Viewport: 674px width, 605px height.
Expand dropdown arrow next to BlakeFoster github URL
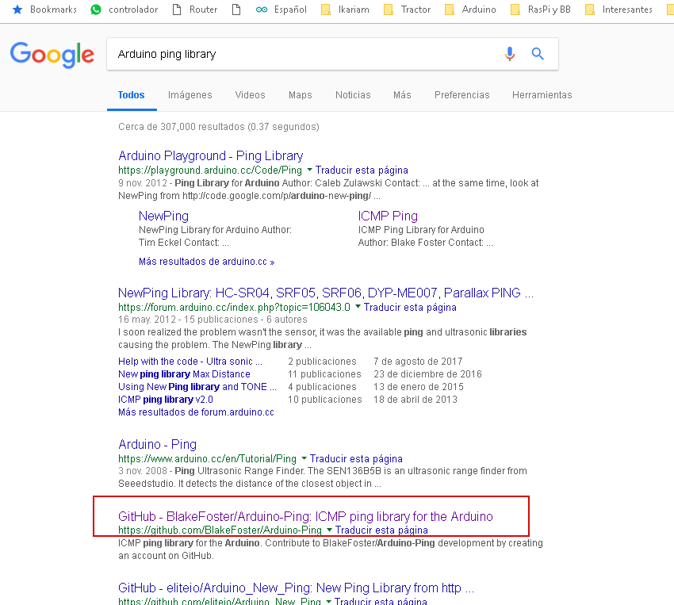tap(329, 530)
